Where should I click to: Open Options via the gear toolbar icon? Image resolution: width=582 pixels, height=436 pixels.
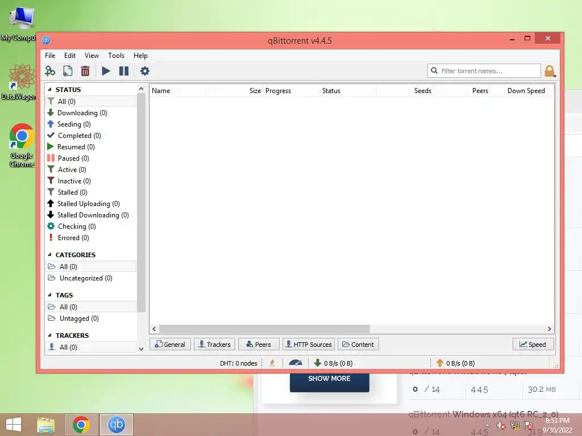(x=145, y=71)
